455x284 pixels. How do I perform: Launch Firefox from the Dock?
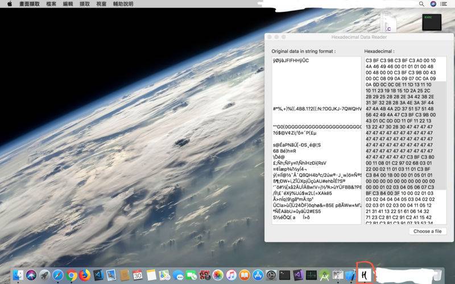(85, 275)
